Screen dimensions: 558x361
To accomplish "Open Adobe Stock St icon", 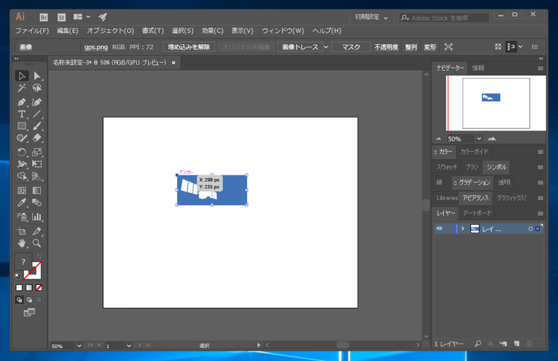I will [x=61, y=17].
